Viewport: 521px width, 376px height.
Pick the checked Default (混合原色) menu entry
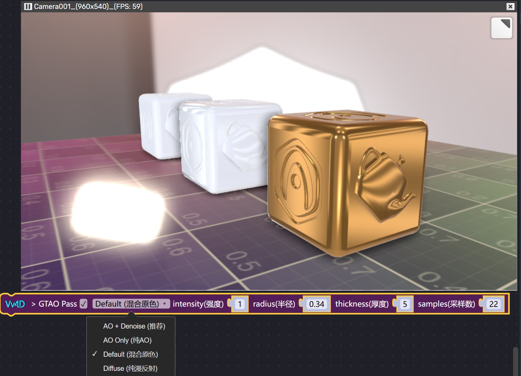(130, 354)
